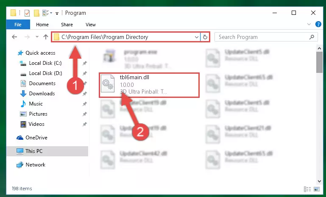Minimize the Program window
The height and width of the screenshot is (197, 326).
tap(275, 13)
